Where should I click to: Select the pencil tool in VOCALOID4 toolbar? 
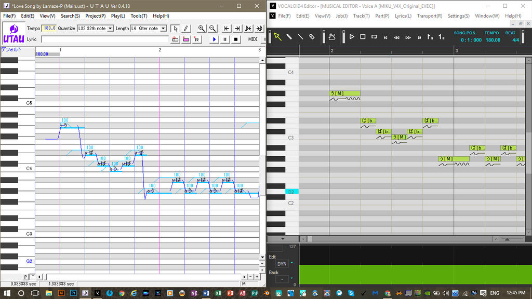pyautogui.click(x=289, y=37)
